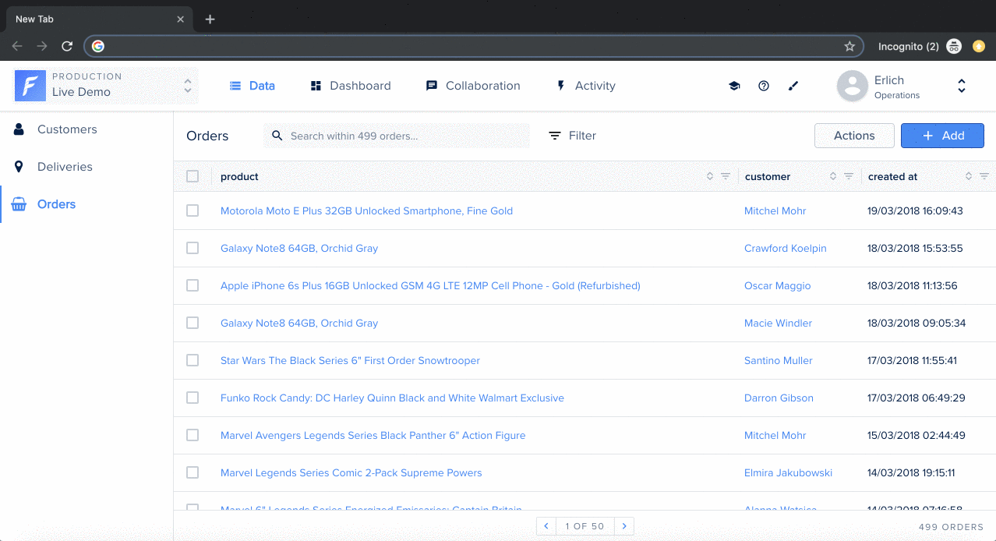996x541 pixels.
Task: Check the Apple iPhone 6s Plus order row
Action: 192,285
